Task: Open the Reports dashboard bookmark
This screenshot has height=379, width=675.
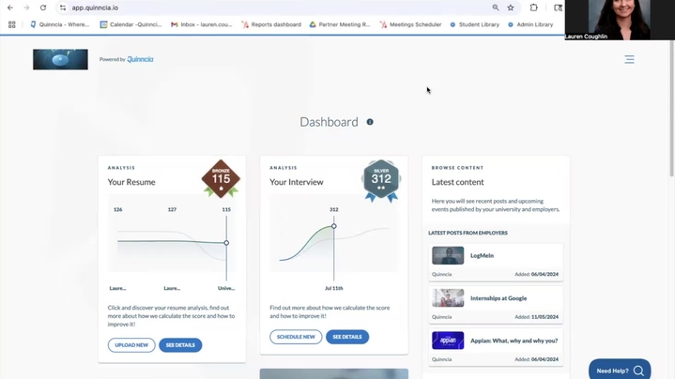Action: [x=271, y=24]
